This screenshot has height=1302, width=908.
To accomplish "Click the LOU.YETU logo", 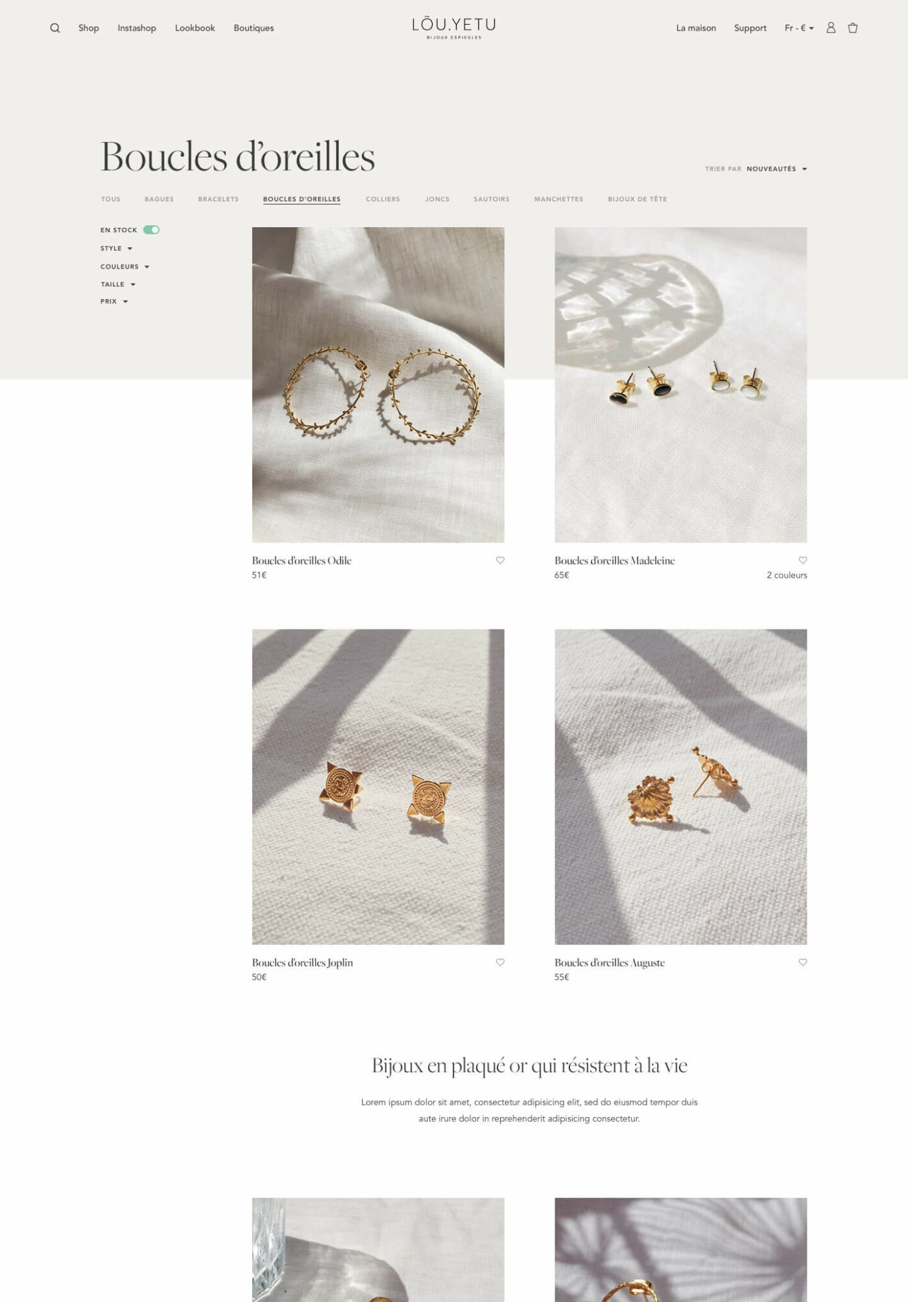I will pyautogui.click(x=454, y=28).
